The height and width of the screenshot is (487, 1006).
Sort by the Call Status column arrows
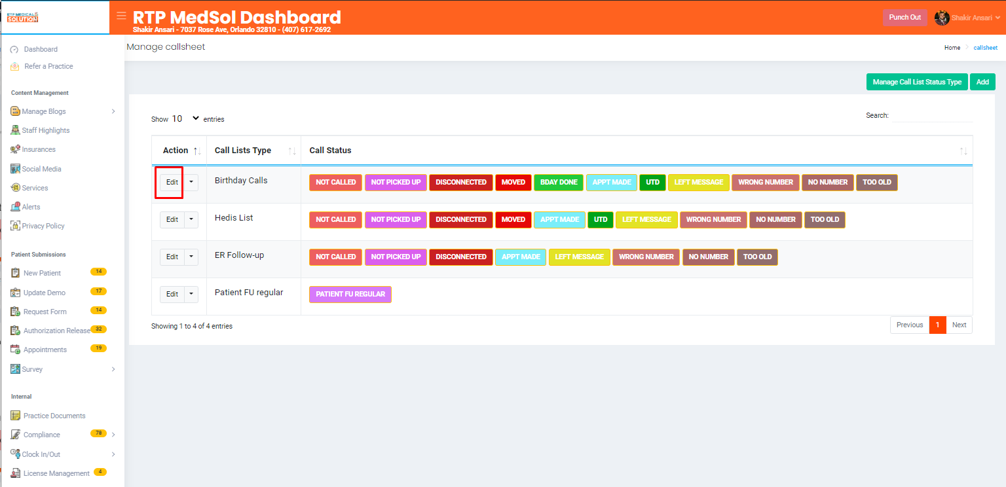(963, 151)
